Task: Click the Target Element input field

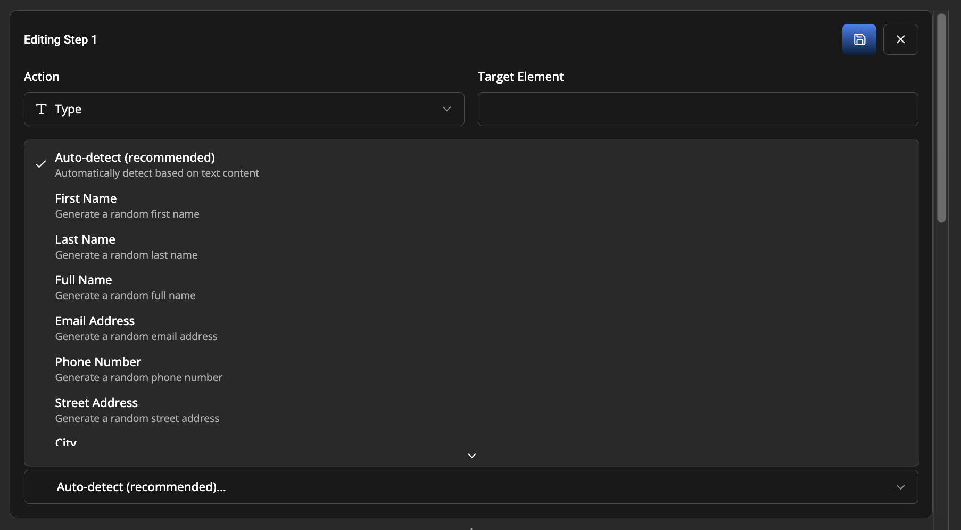Action: (698, 109)
